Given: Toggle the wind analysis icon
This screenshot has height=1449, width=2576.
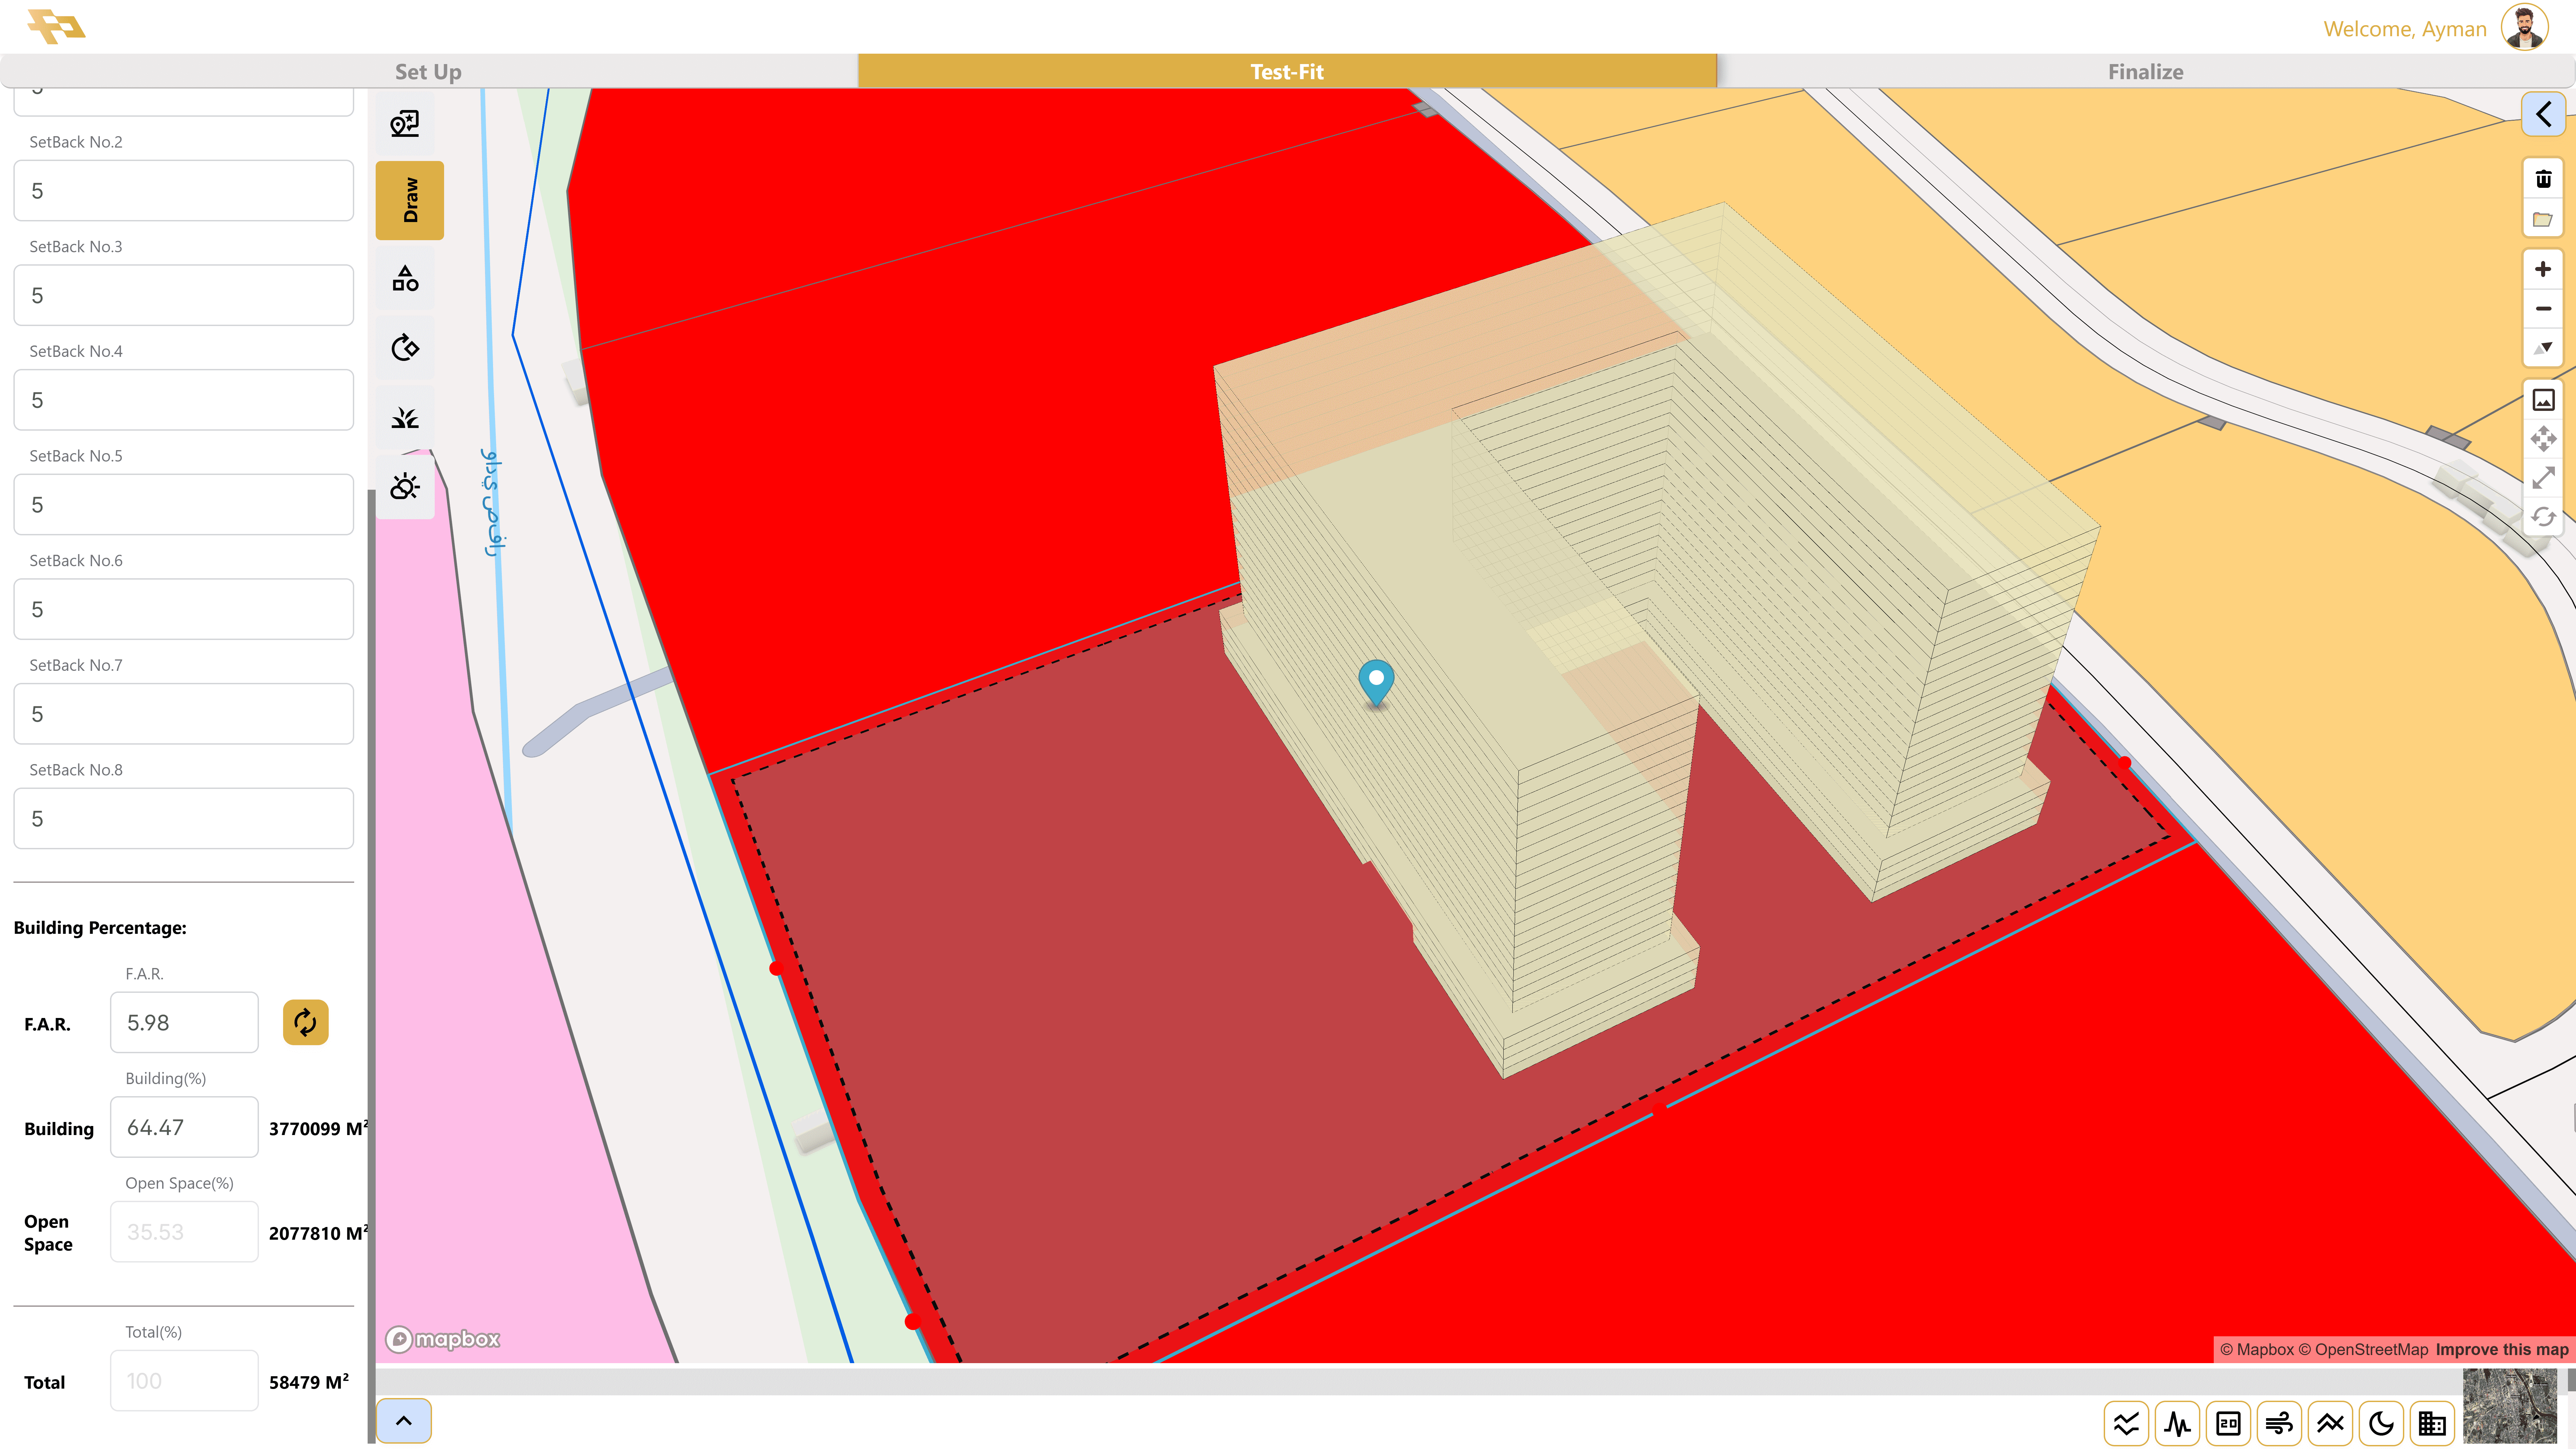Looking at the screenshot, I should [x=2279, y=1423].
